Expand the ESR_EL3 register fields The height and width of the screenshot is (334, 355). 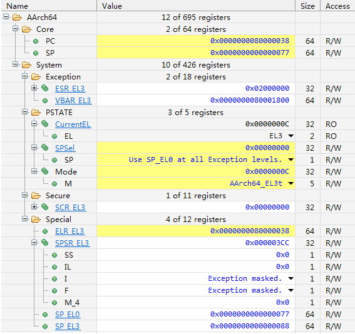click(34, 88)
